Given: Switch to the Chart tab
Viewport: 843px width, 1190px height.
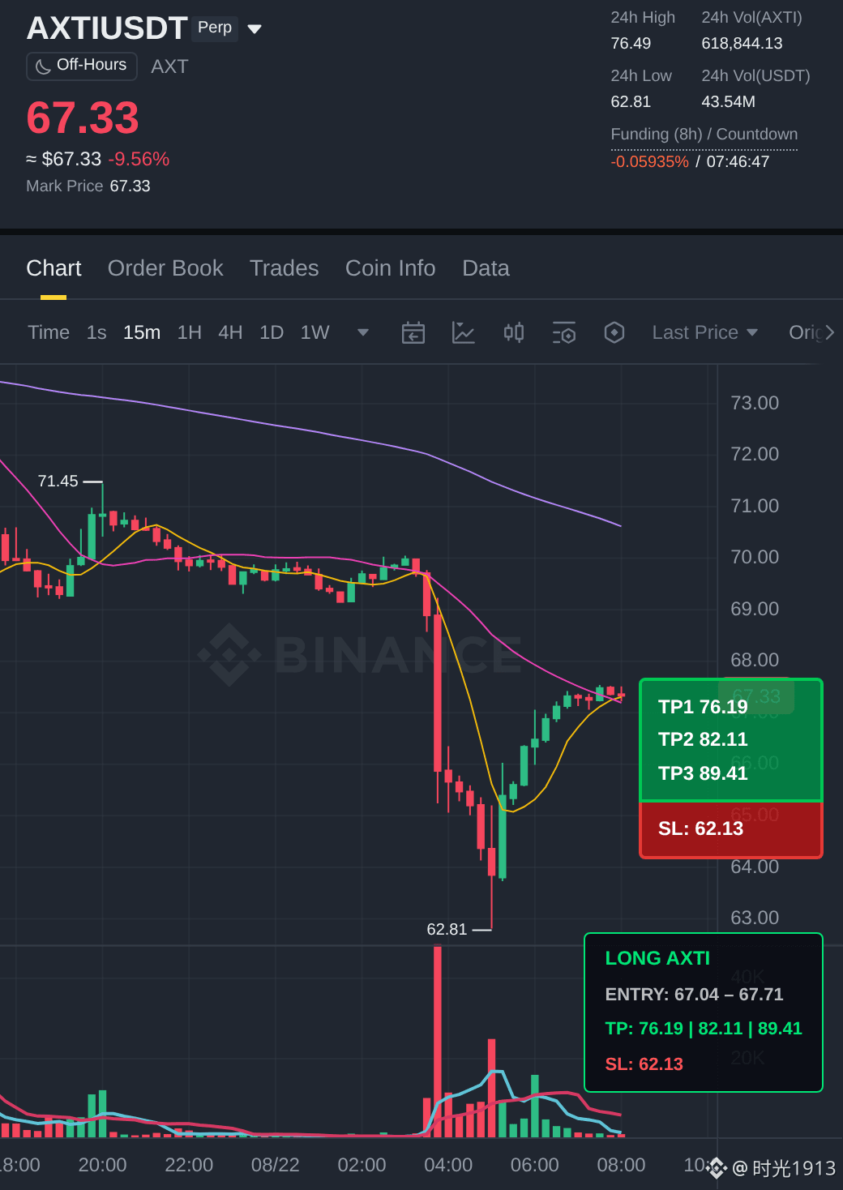Looking at the screenshot, I should pyautogui.click(x=53, y=268).
